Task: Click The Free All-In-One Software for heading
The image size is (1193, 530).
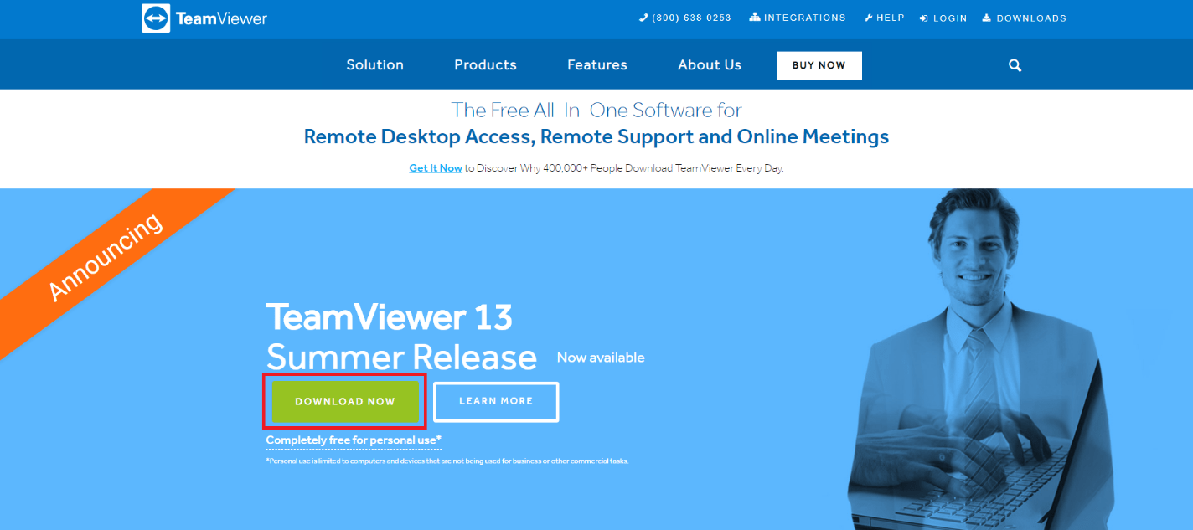Action: (x=596, y=110)
